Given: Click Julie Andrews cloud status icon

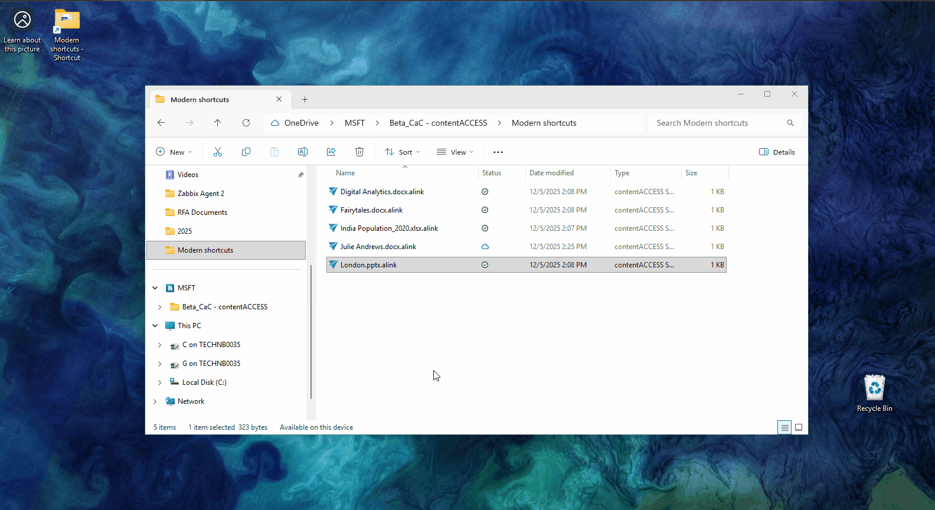Looking at the screenshot, I should point(485,246).
